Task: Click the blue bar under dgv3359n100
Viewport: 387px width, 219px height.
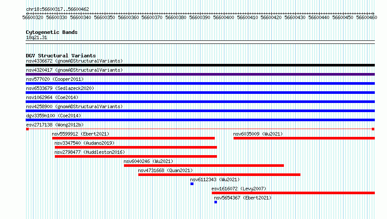Action: point(200,120)
